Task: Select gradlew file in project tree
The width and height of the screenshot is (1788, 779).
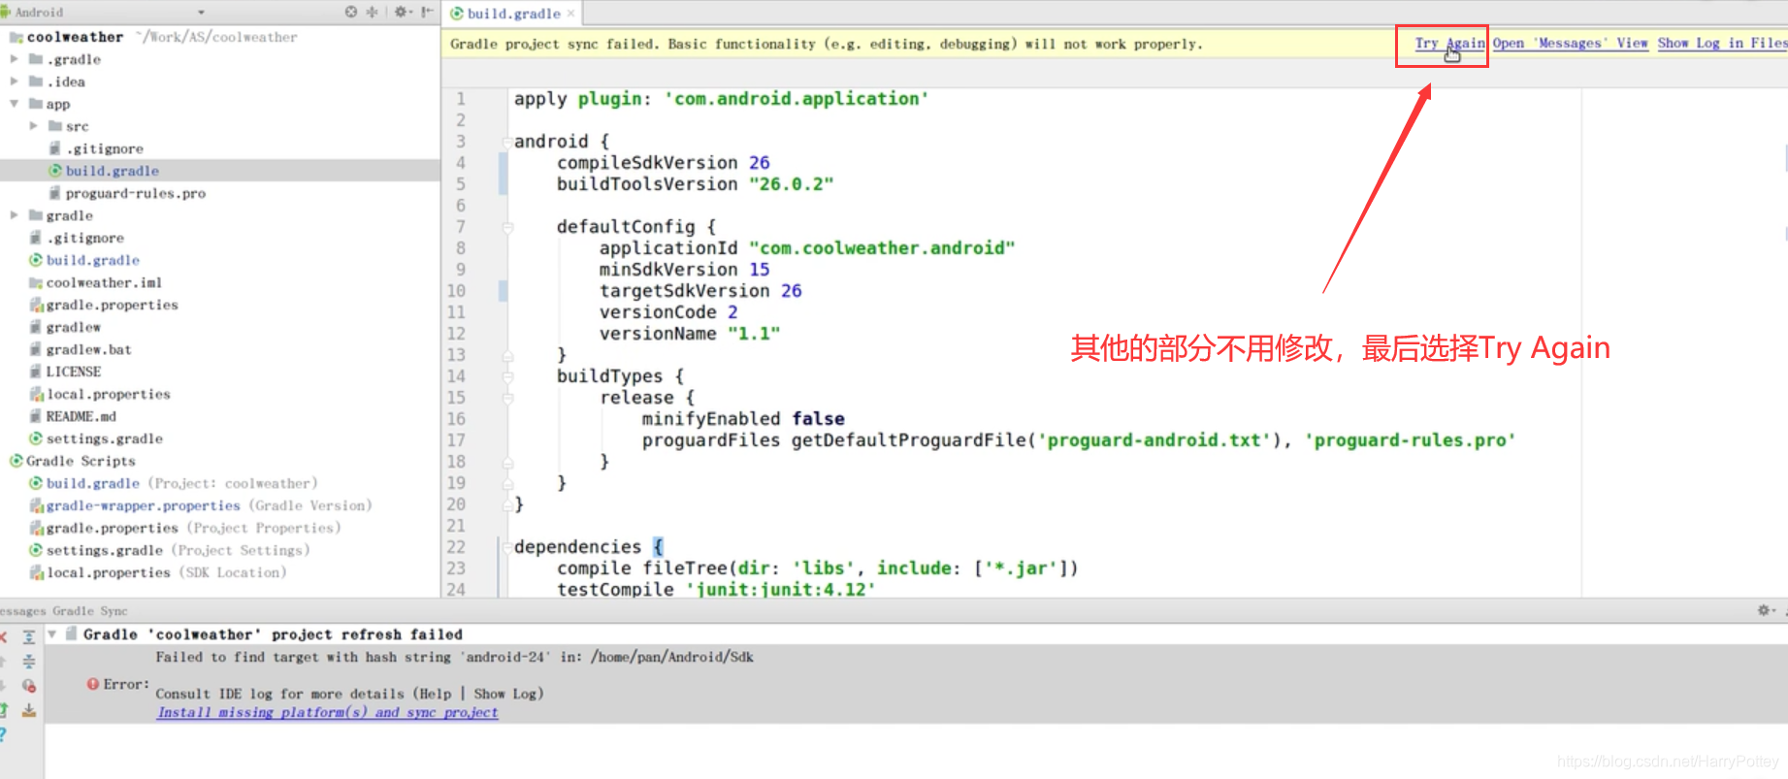Action: [x=73, y=327]
